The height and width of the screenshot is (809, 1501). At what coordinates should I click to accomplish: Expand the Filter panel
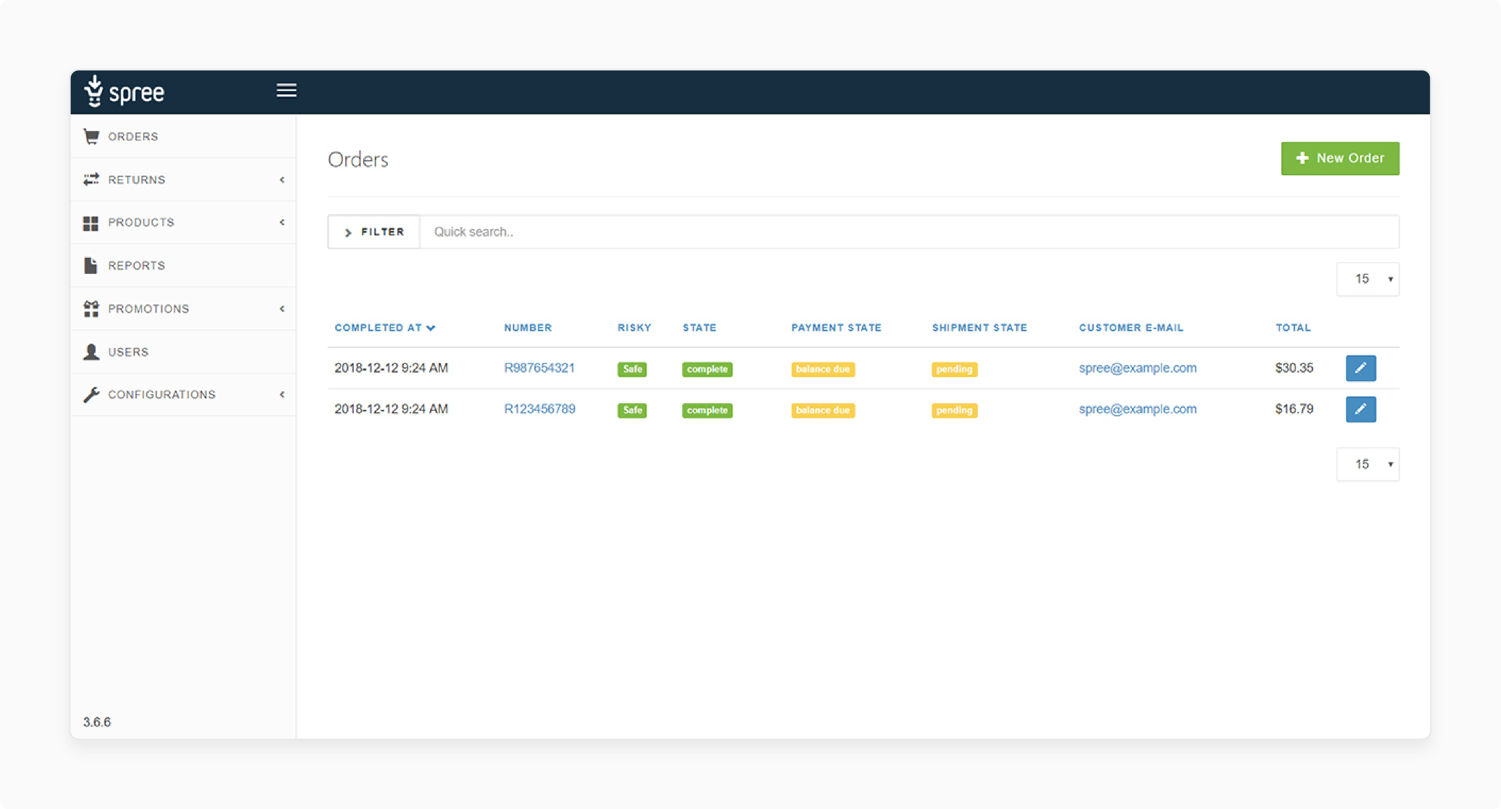[374, 232]
